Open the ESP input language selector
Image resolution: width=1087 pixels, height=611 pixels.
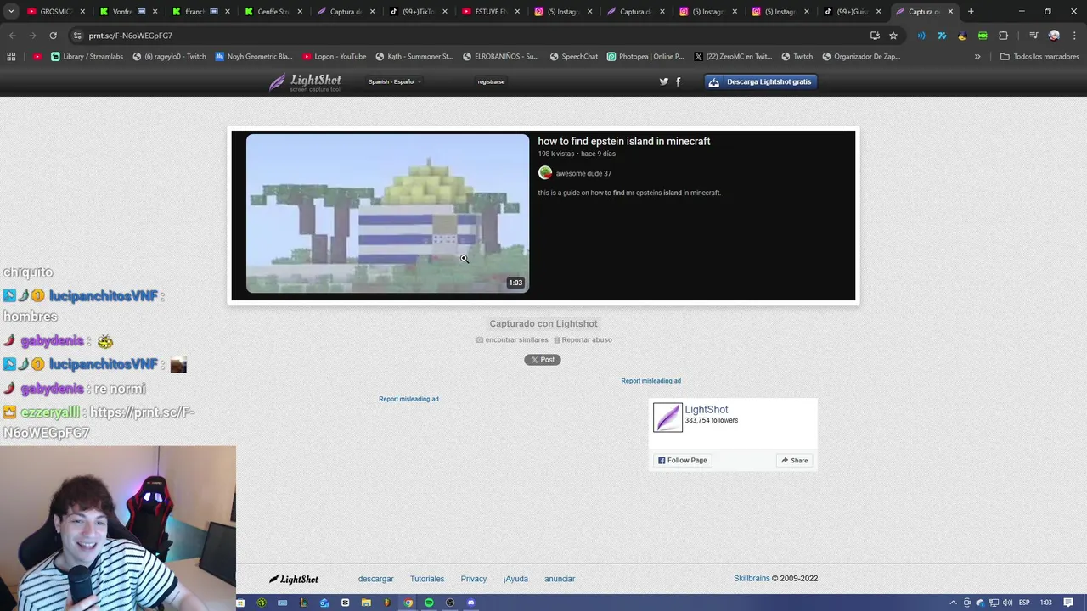1024,603
